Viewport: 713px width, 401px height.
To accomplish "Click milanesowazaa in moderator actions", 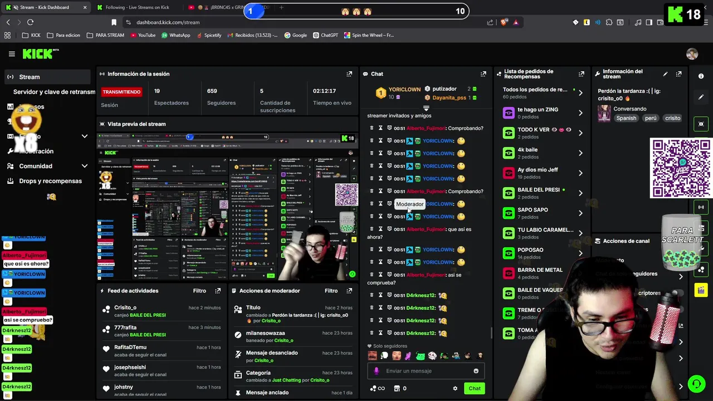I will click(265, 333).
